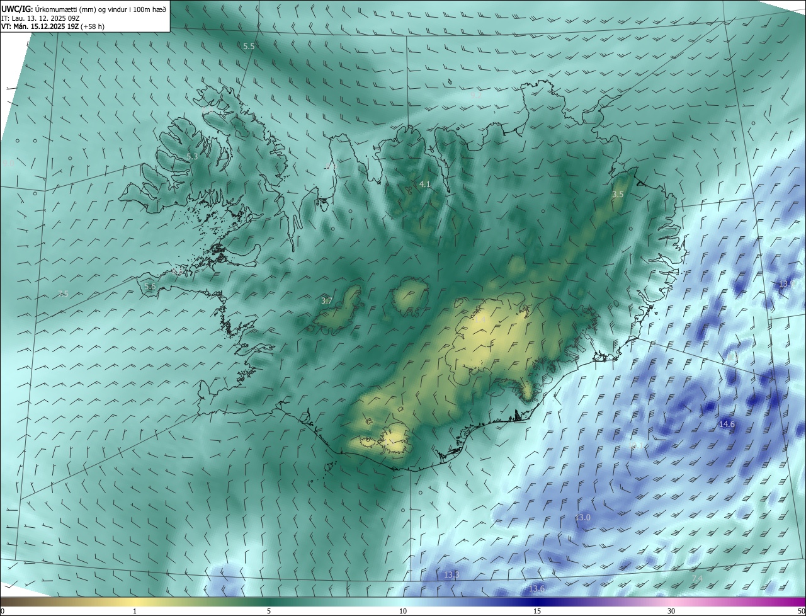Click the 5.3 value label on the Westfjords

coord(192,156)
